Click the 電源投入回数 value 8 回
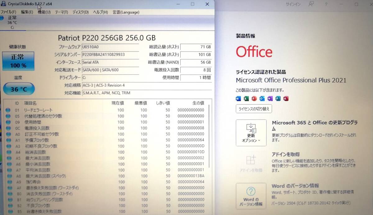 [196, 70]
